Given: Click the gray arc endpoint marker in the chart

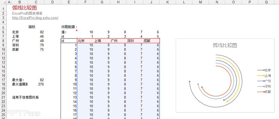Looking at the screenshot, I should pos(190,82).
